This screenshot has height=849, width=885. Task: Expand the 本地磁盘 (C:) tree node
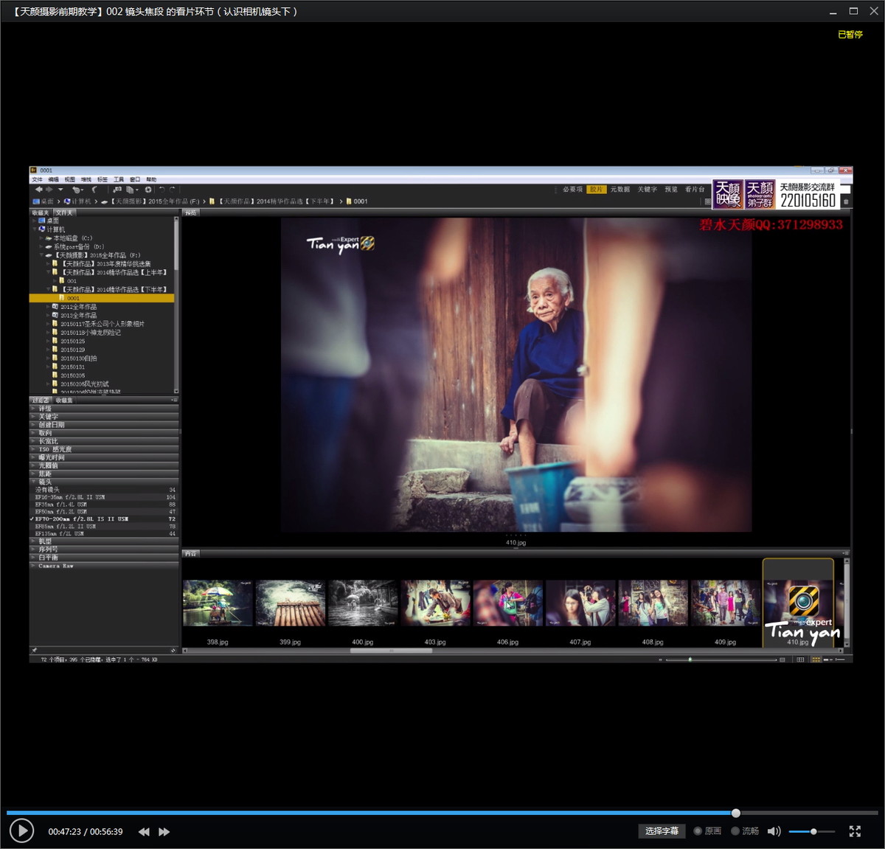(42, 238)
